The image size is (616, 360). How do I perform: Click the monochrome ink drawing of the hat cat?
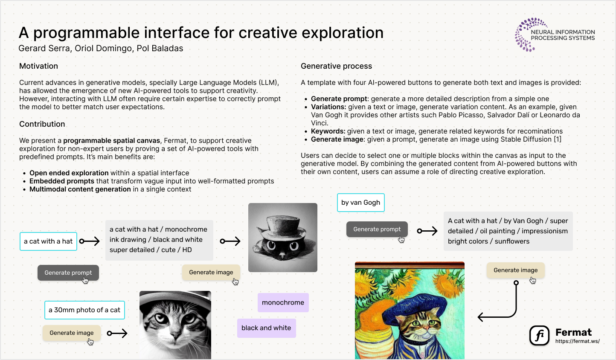283,238
